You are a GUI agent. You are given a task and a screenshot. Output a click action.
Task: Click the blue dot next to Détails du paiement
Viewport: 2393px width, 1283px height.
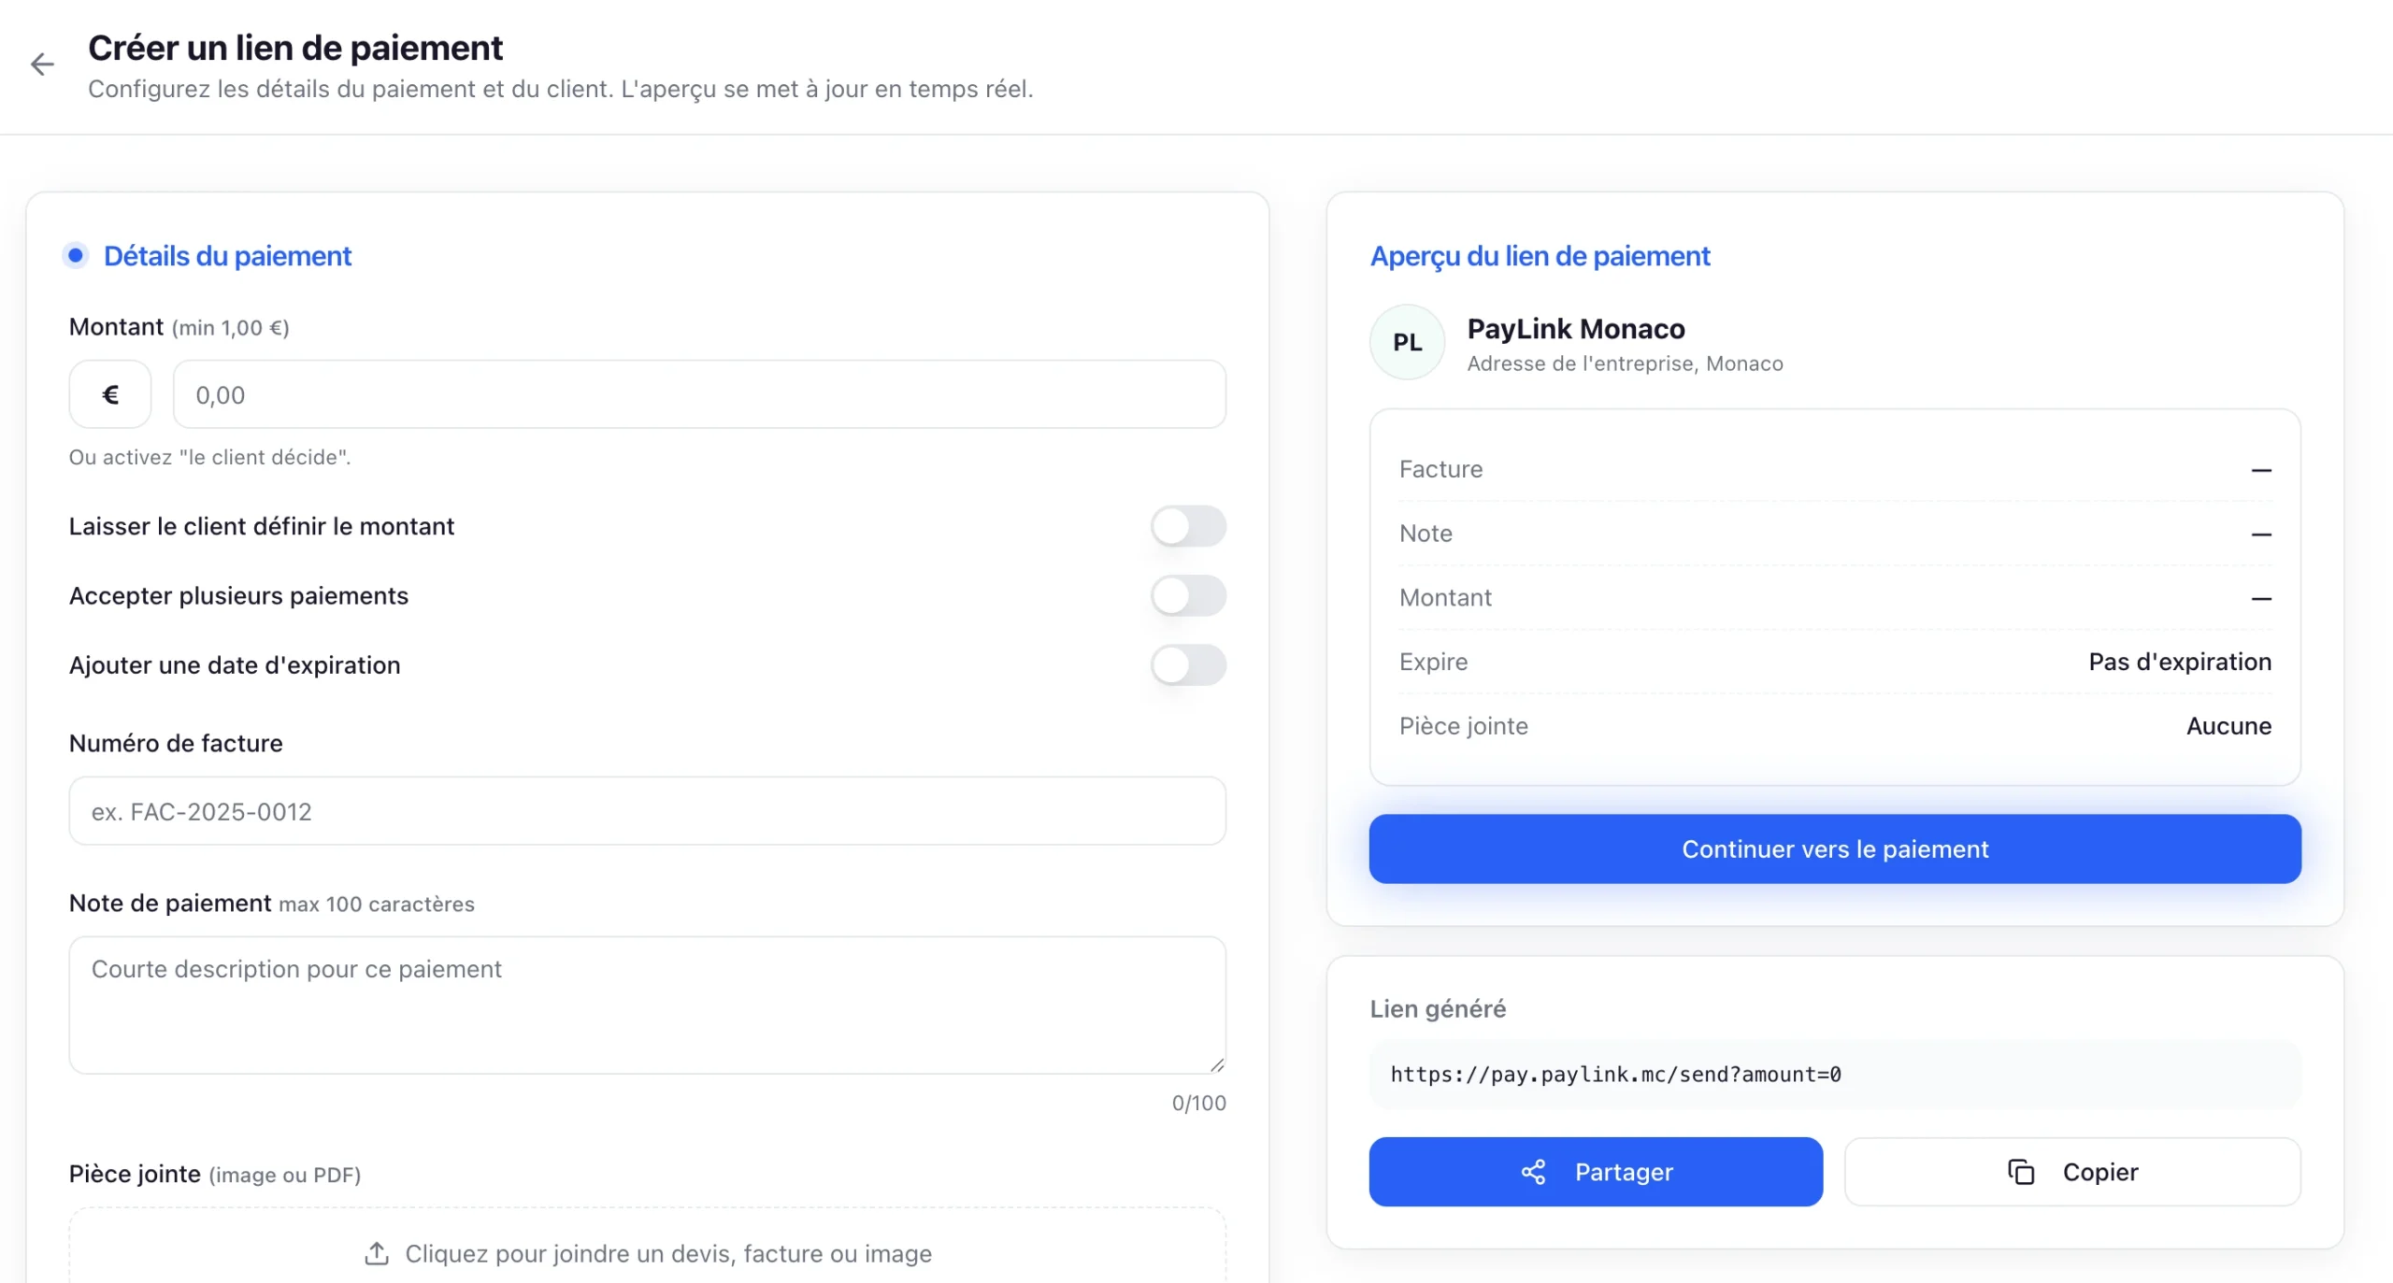tap(76, 254)
